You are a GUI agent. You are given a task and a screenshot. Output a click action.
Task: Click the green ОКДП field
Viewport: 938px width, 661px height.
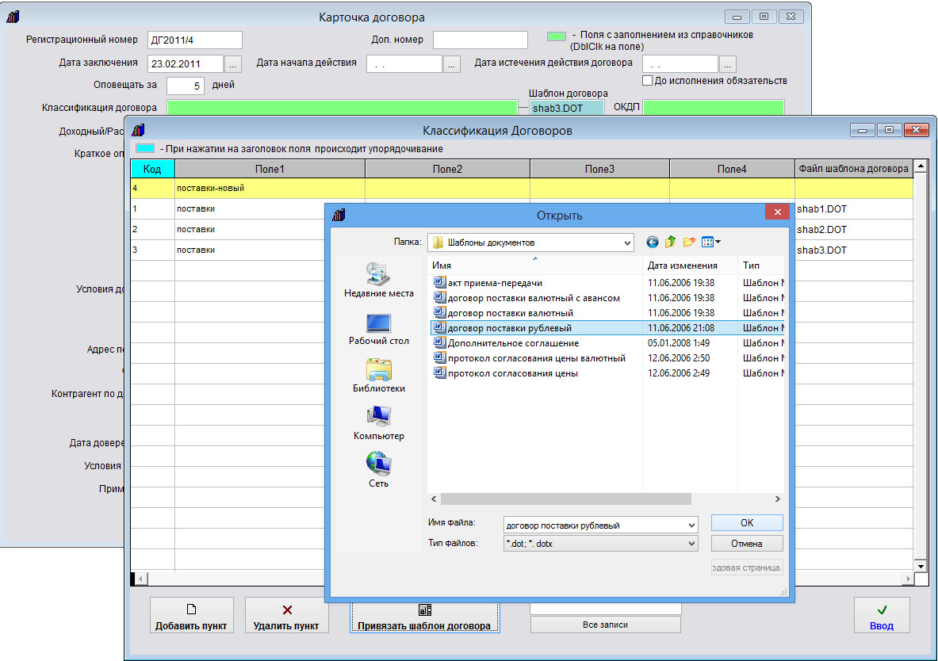[x=713, y=108]
